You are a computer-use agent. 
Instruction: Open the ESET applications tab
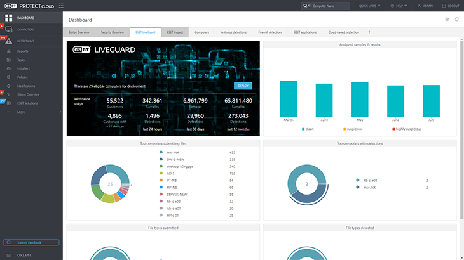pos(305,32)
